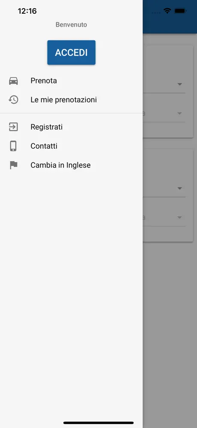Tap the Benvenuto welcome text
197x428 pixels.
pos(71,24)
